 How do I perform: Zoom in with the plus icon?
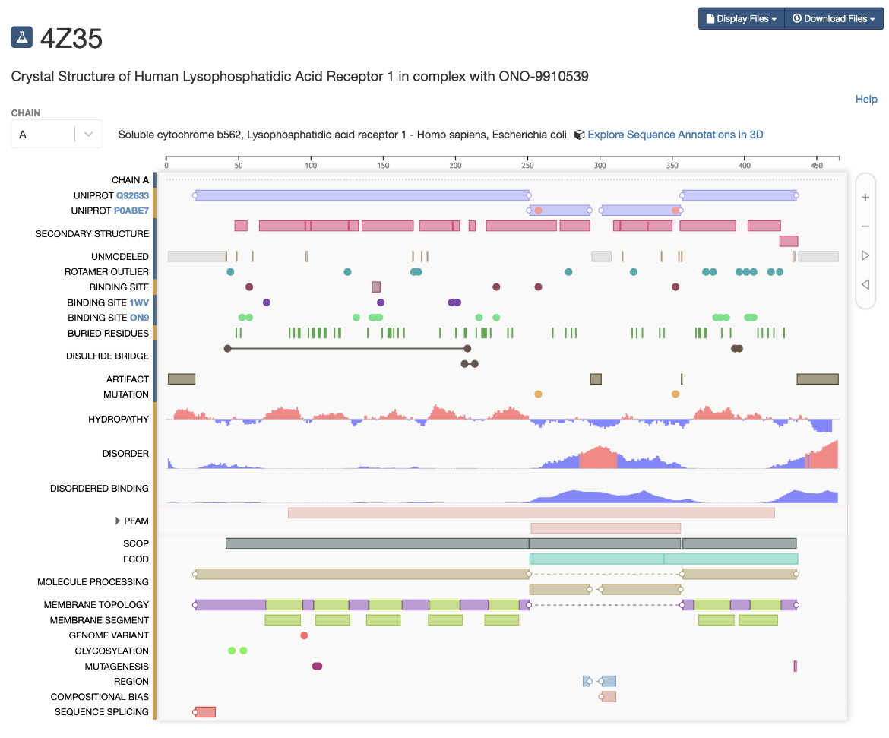click(x=865, y=198)
